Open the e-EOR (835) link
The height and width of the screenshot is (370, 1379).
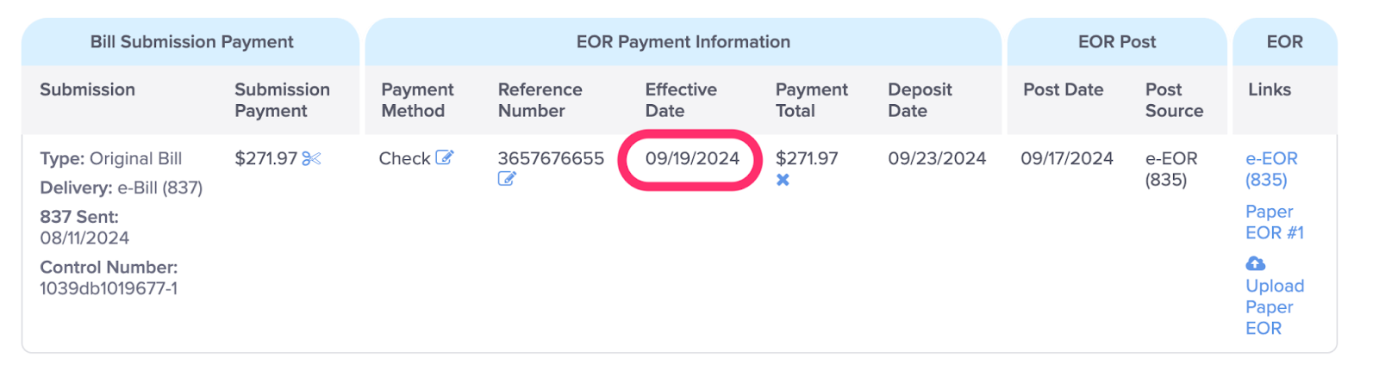[1271, 169]
